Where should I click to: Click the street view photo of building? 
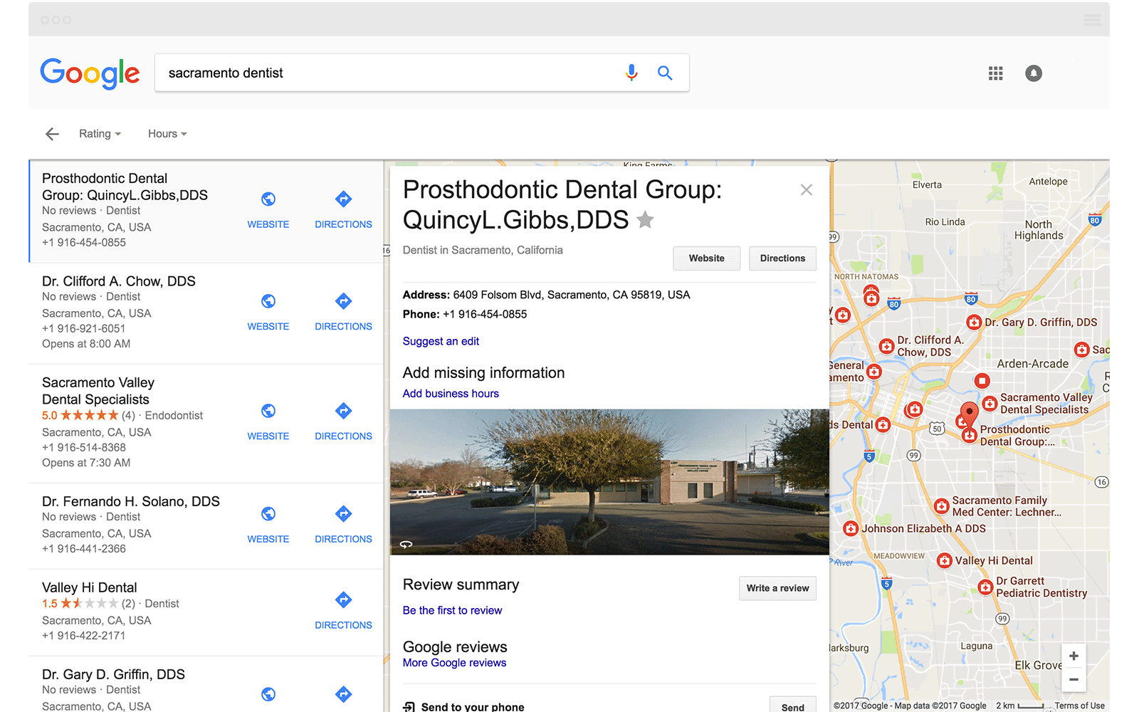point(609,482)
